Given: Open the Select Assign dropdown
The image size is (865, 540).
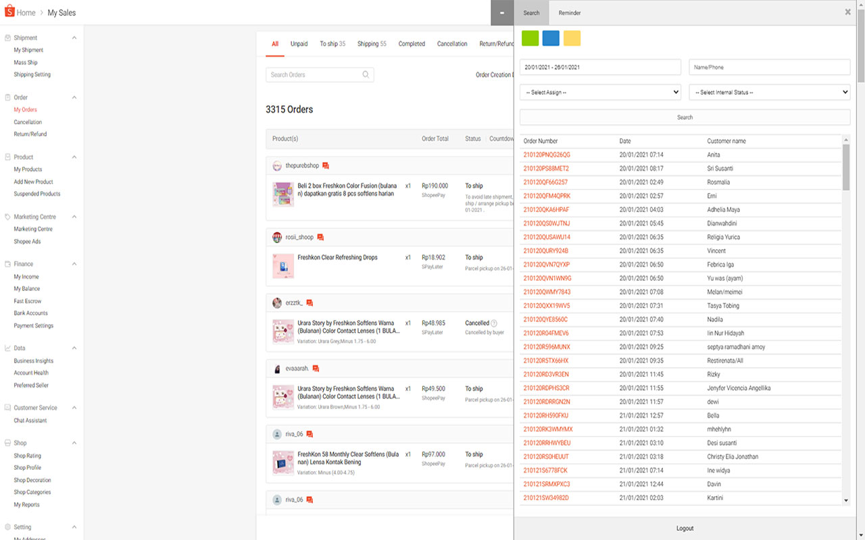Looking at the screenshot, I should [x=600, y=92].
